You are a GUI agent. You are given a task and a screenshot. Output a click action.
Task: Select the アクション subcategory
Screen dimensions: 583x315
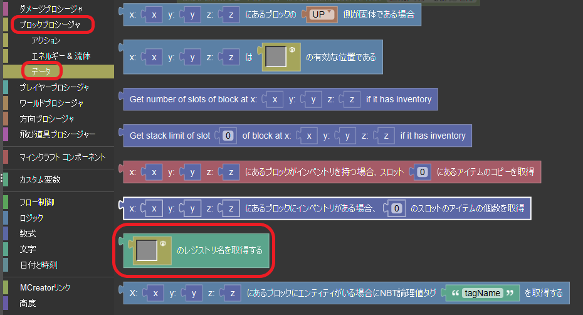46,40
